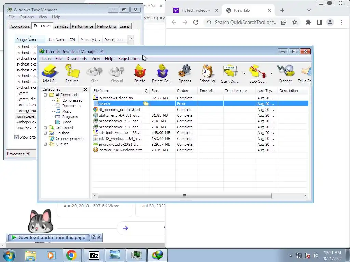350x262 pixels.
Task: Open the Grabber tool icon
Action: pyautogui.click(x=285, y=74)
